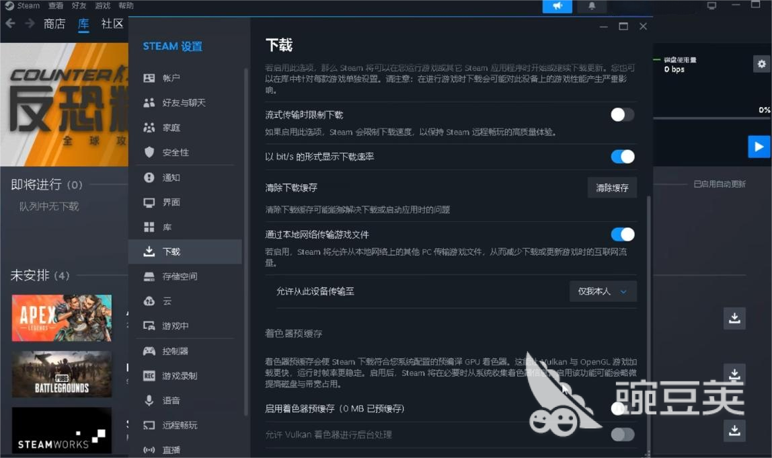Turn off 通过本地网络传输游戏文件 switch
Image resolution: width=772 pixels, height=458 pixels.
point(622,235)
